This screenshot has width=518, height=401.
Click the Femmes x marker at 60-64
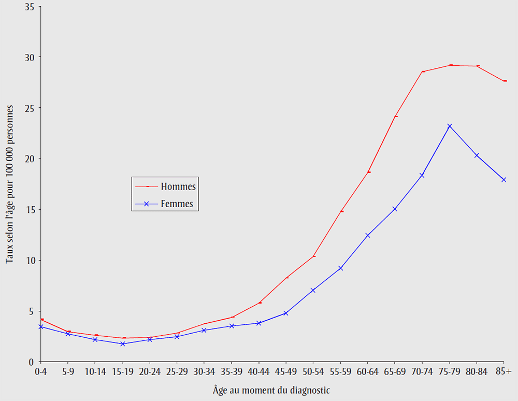pyautogui.click(x=368, y=235)
